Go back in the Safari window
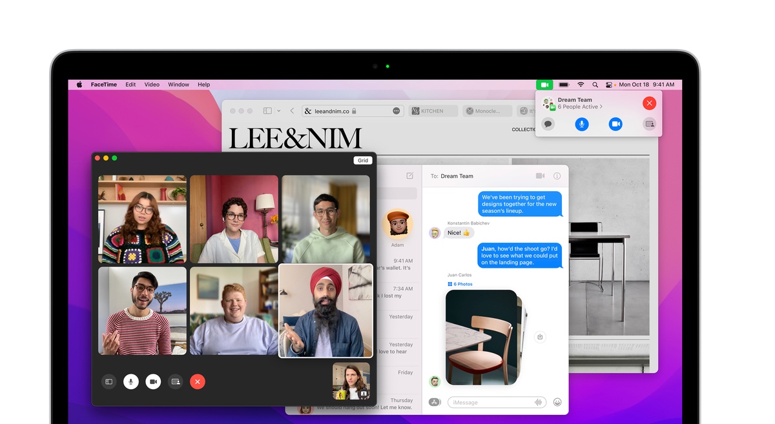This screenshot has height=424, width=775. click(292, 111)
